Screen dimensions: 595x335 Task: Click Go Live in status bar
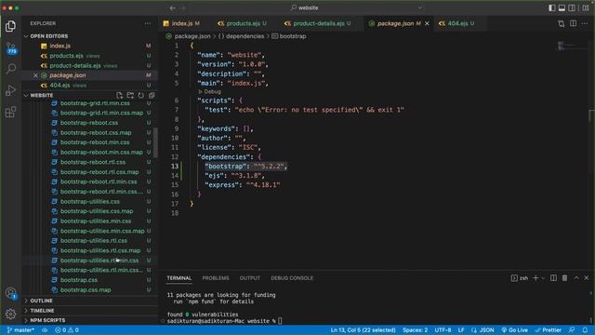pos(514,330)
